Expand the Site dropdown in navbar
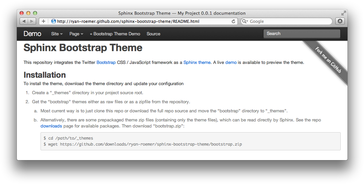Viewport: 364px width, 184px height. (x=57, y=34)
